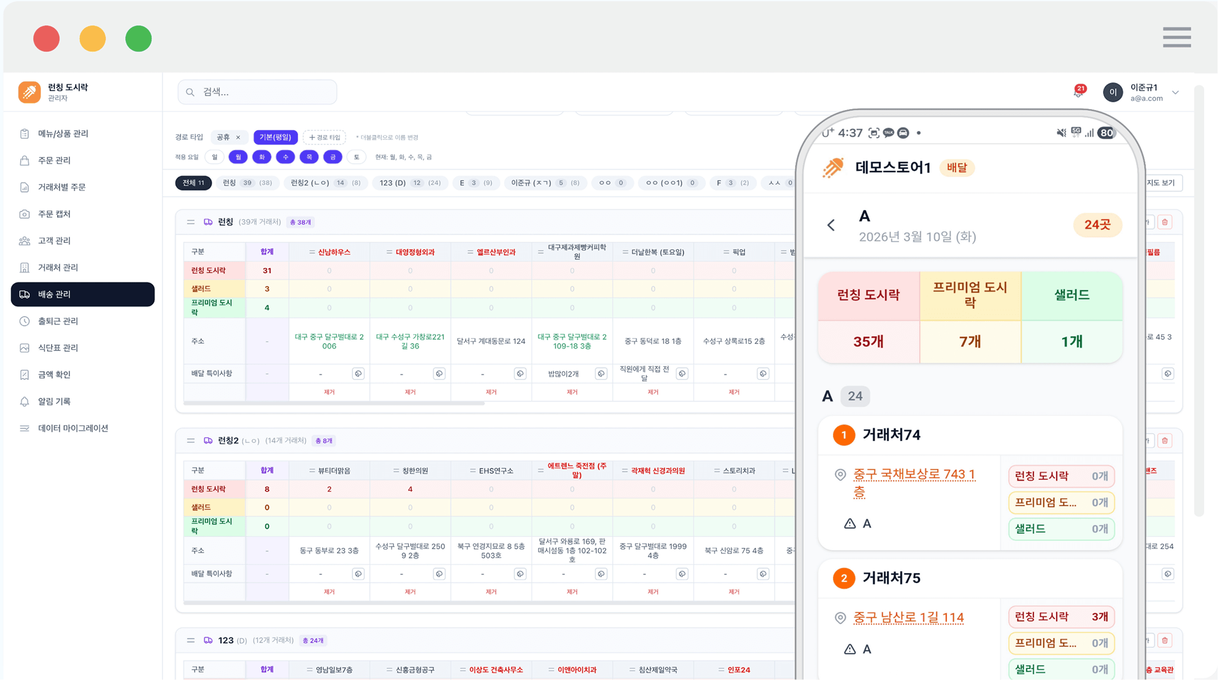The image size is (1218, 680).
Task: Edit delivery note icon for 칭한의원
Action: (x=439, y=573)
